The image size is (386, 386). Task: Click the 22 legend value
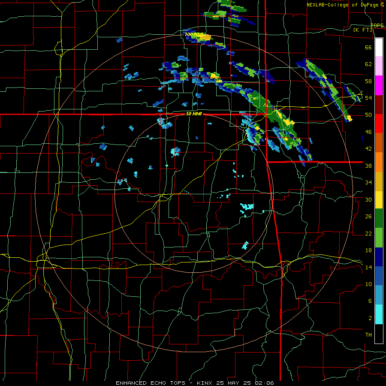click(x=368, y=234)
